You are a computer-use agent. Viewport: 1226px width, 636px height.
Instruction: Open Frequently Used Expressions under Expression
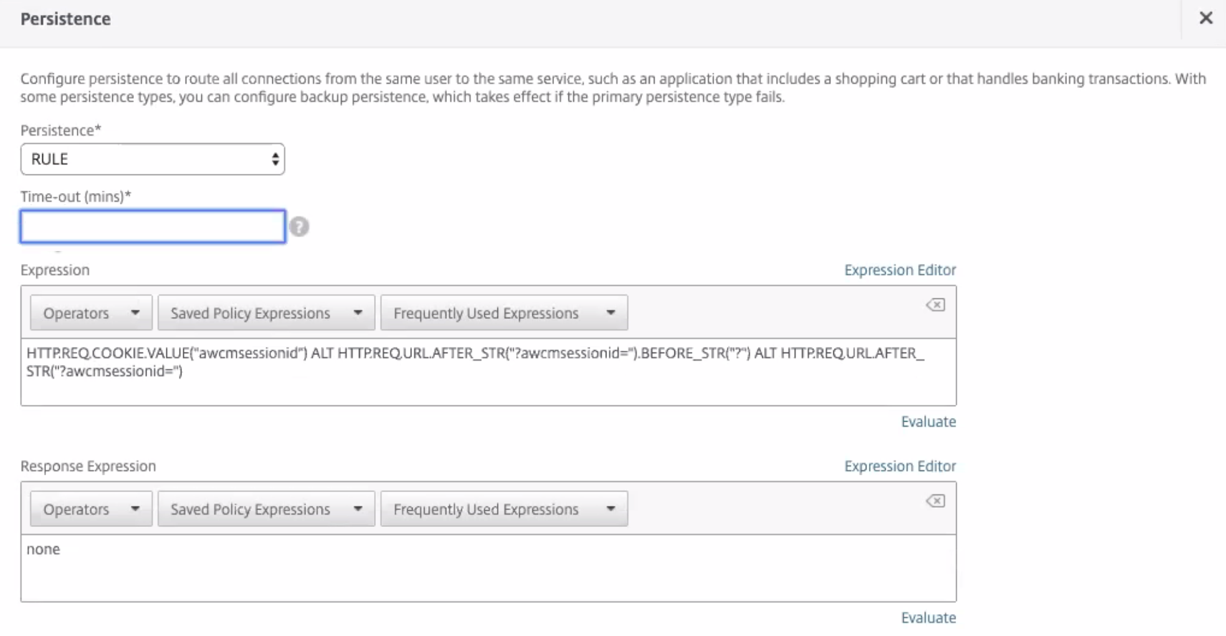(x=504, y=313)
